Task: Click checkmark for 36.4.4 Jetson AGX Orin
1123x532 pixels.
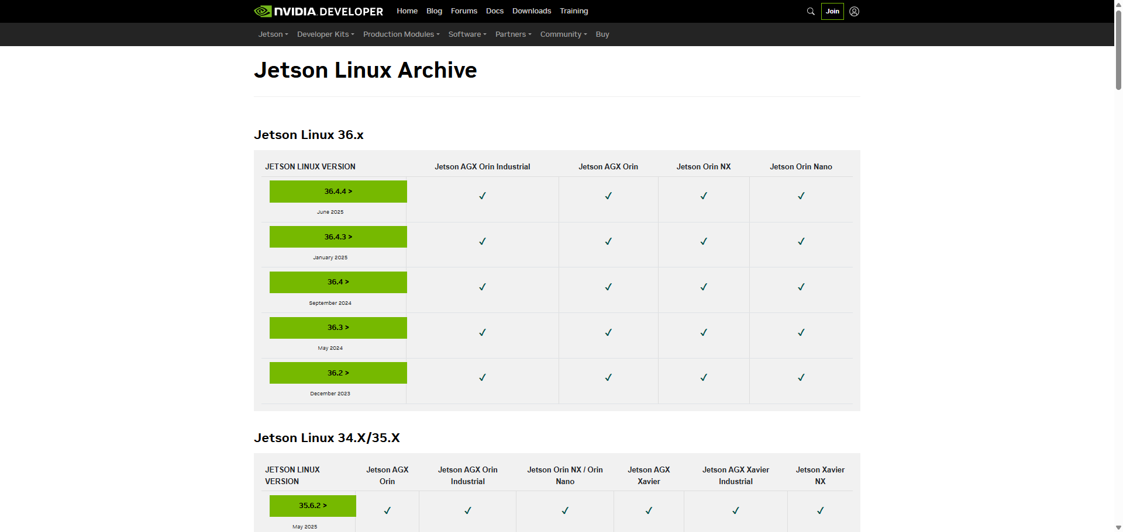Action: 608,196
